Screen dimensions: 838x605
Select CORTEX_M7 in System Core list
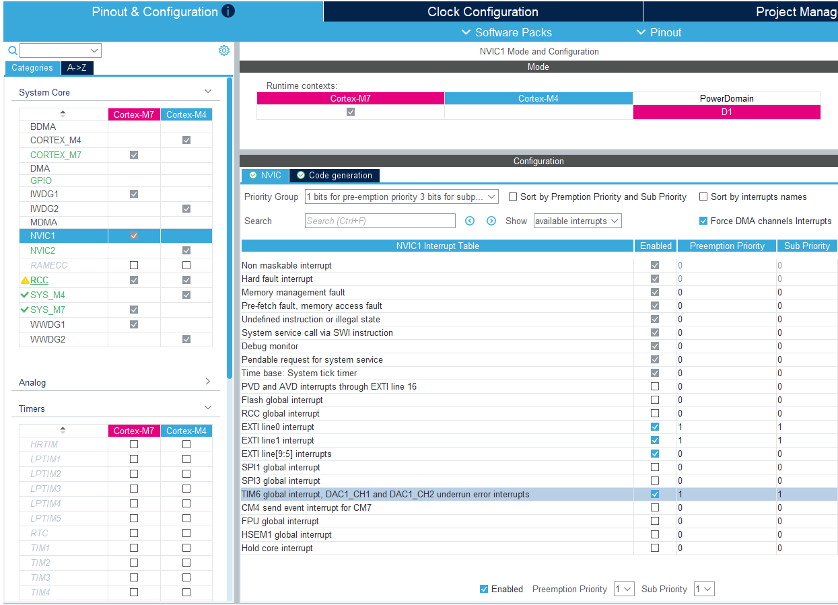coord(55,155)
